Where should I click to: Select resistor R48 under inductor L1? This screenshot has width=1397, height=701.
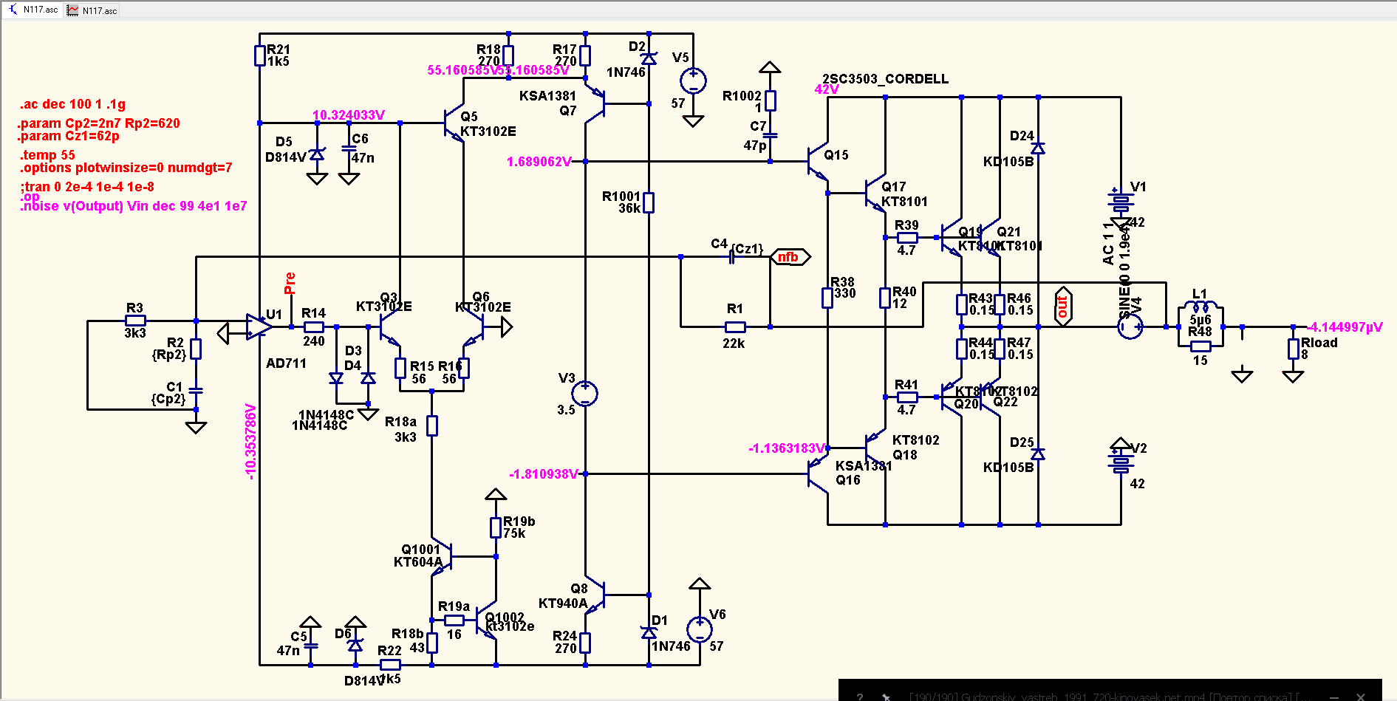pos(1200,346)
